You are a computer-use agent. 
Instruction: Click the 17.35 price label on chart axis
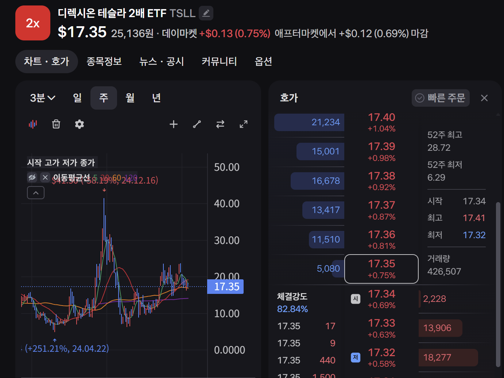point(225,287)
